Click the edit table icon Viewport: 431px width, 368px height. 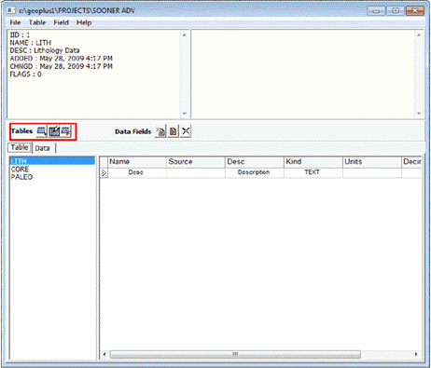pos(54,131)
